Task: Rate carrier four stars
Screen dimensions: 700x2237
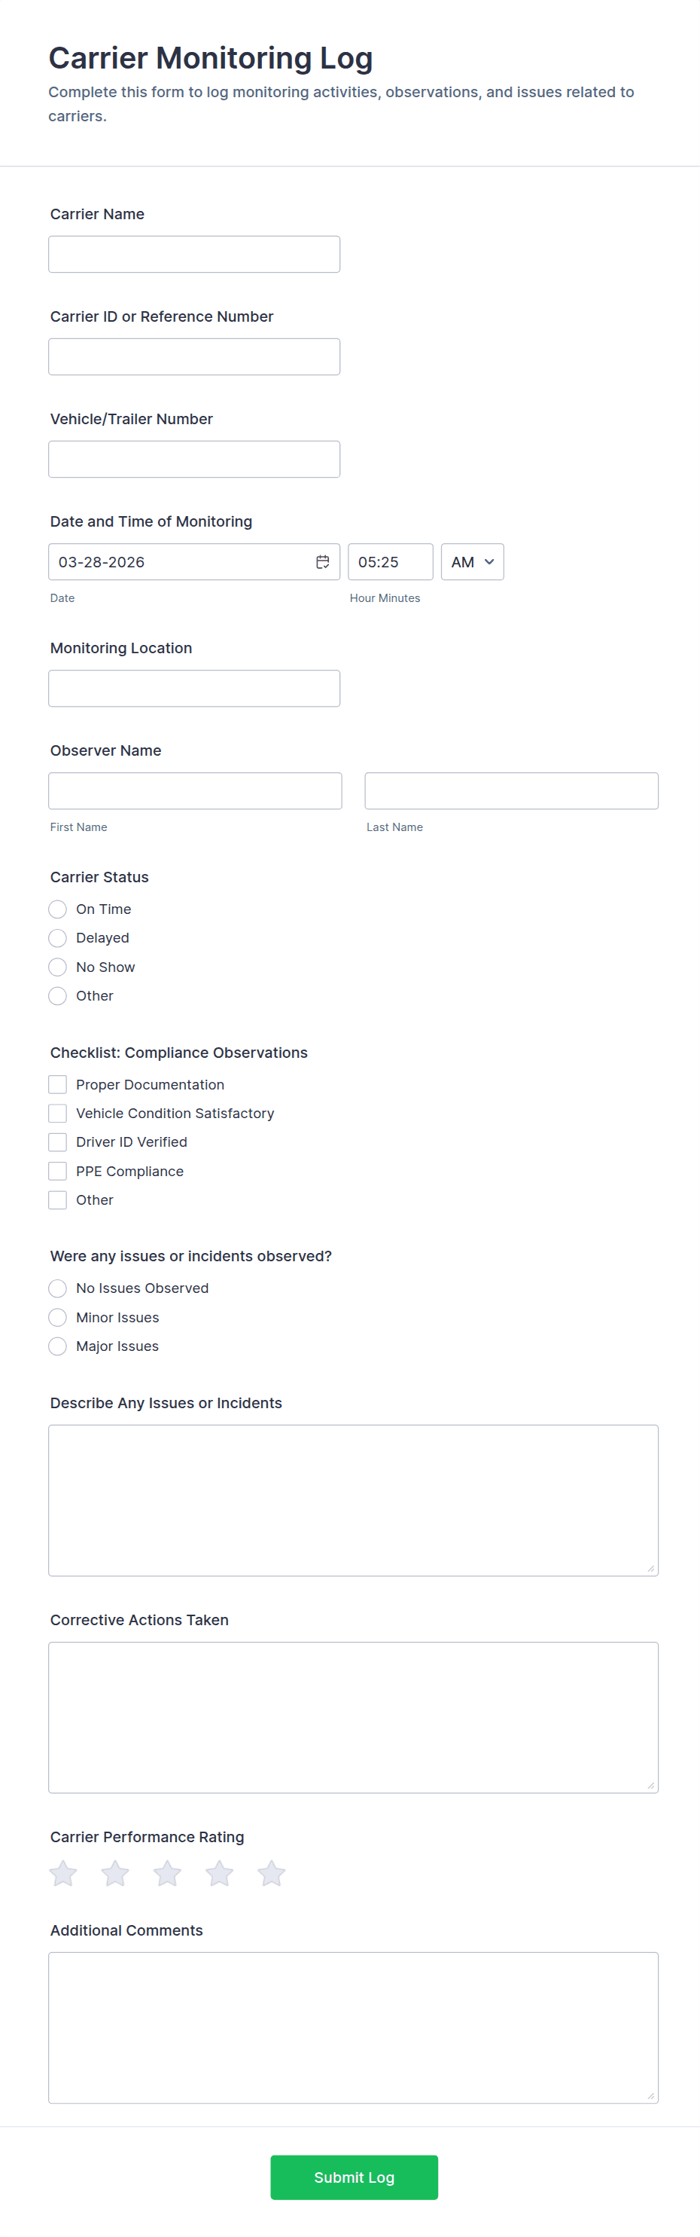Action: (218, 1873)
